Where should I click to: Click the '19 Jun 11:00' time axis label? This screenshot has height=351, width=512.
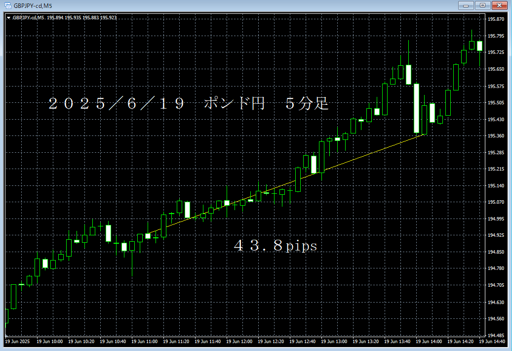point(144,342)
